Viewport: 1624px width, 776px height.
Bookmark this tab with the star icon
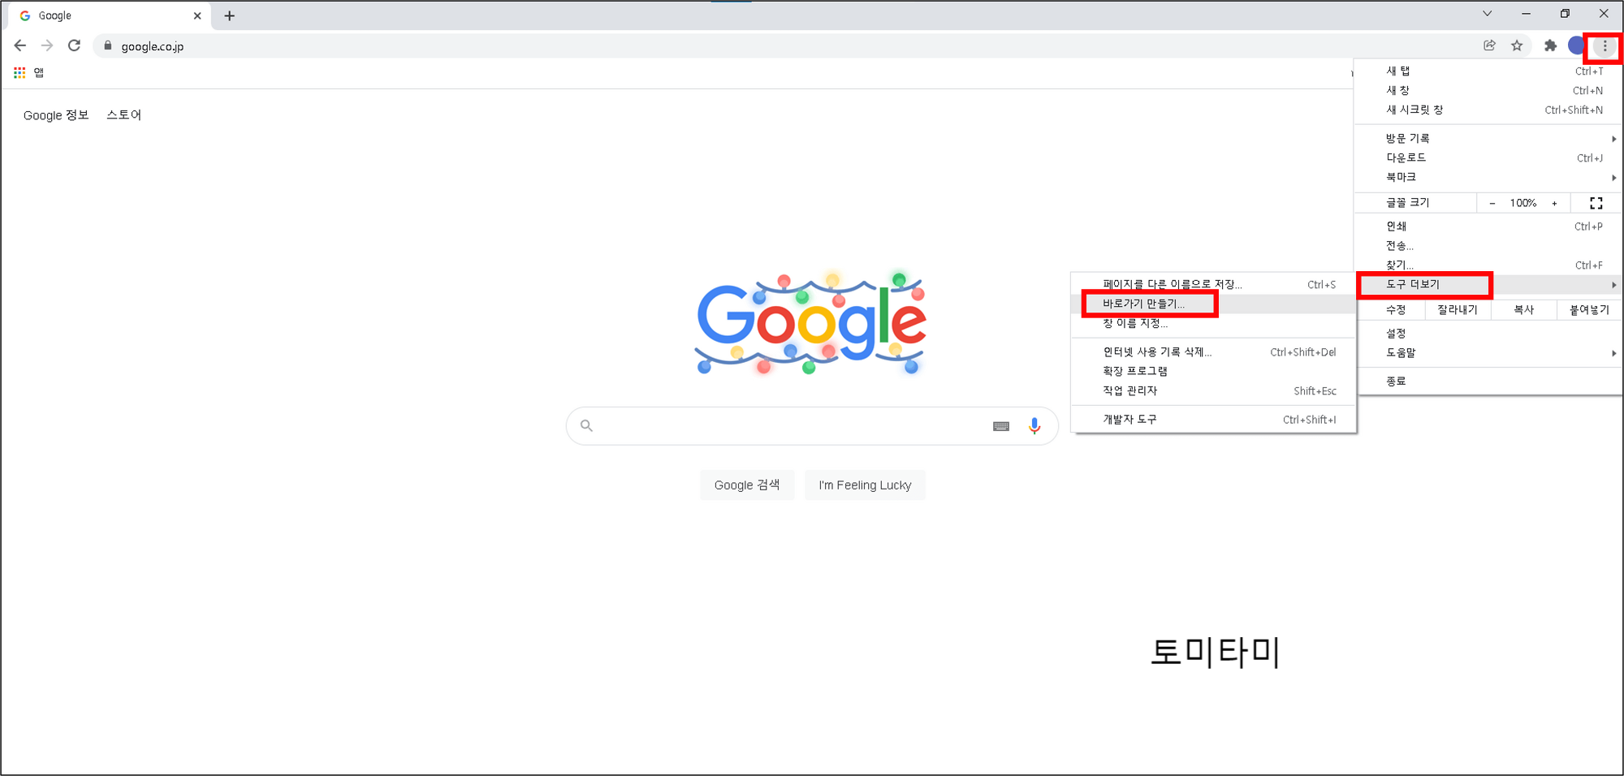tap(1517, 45)
